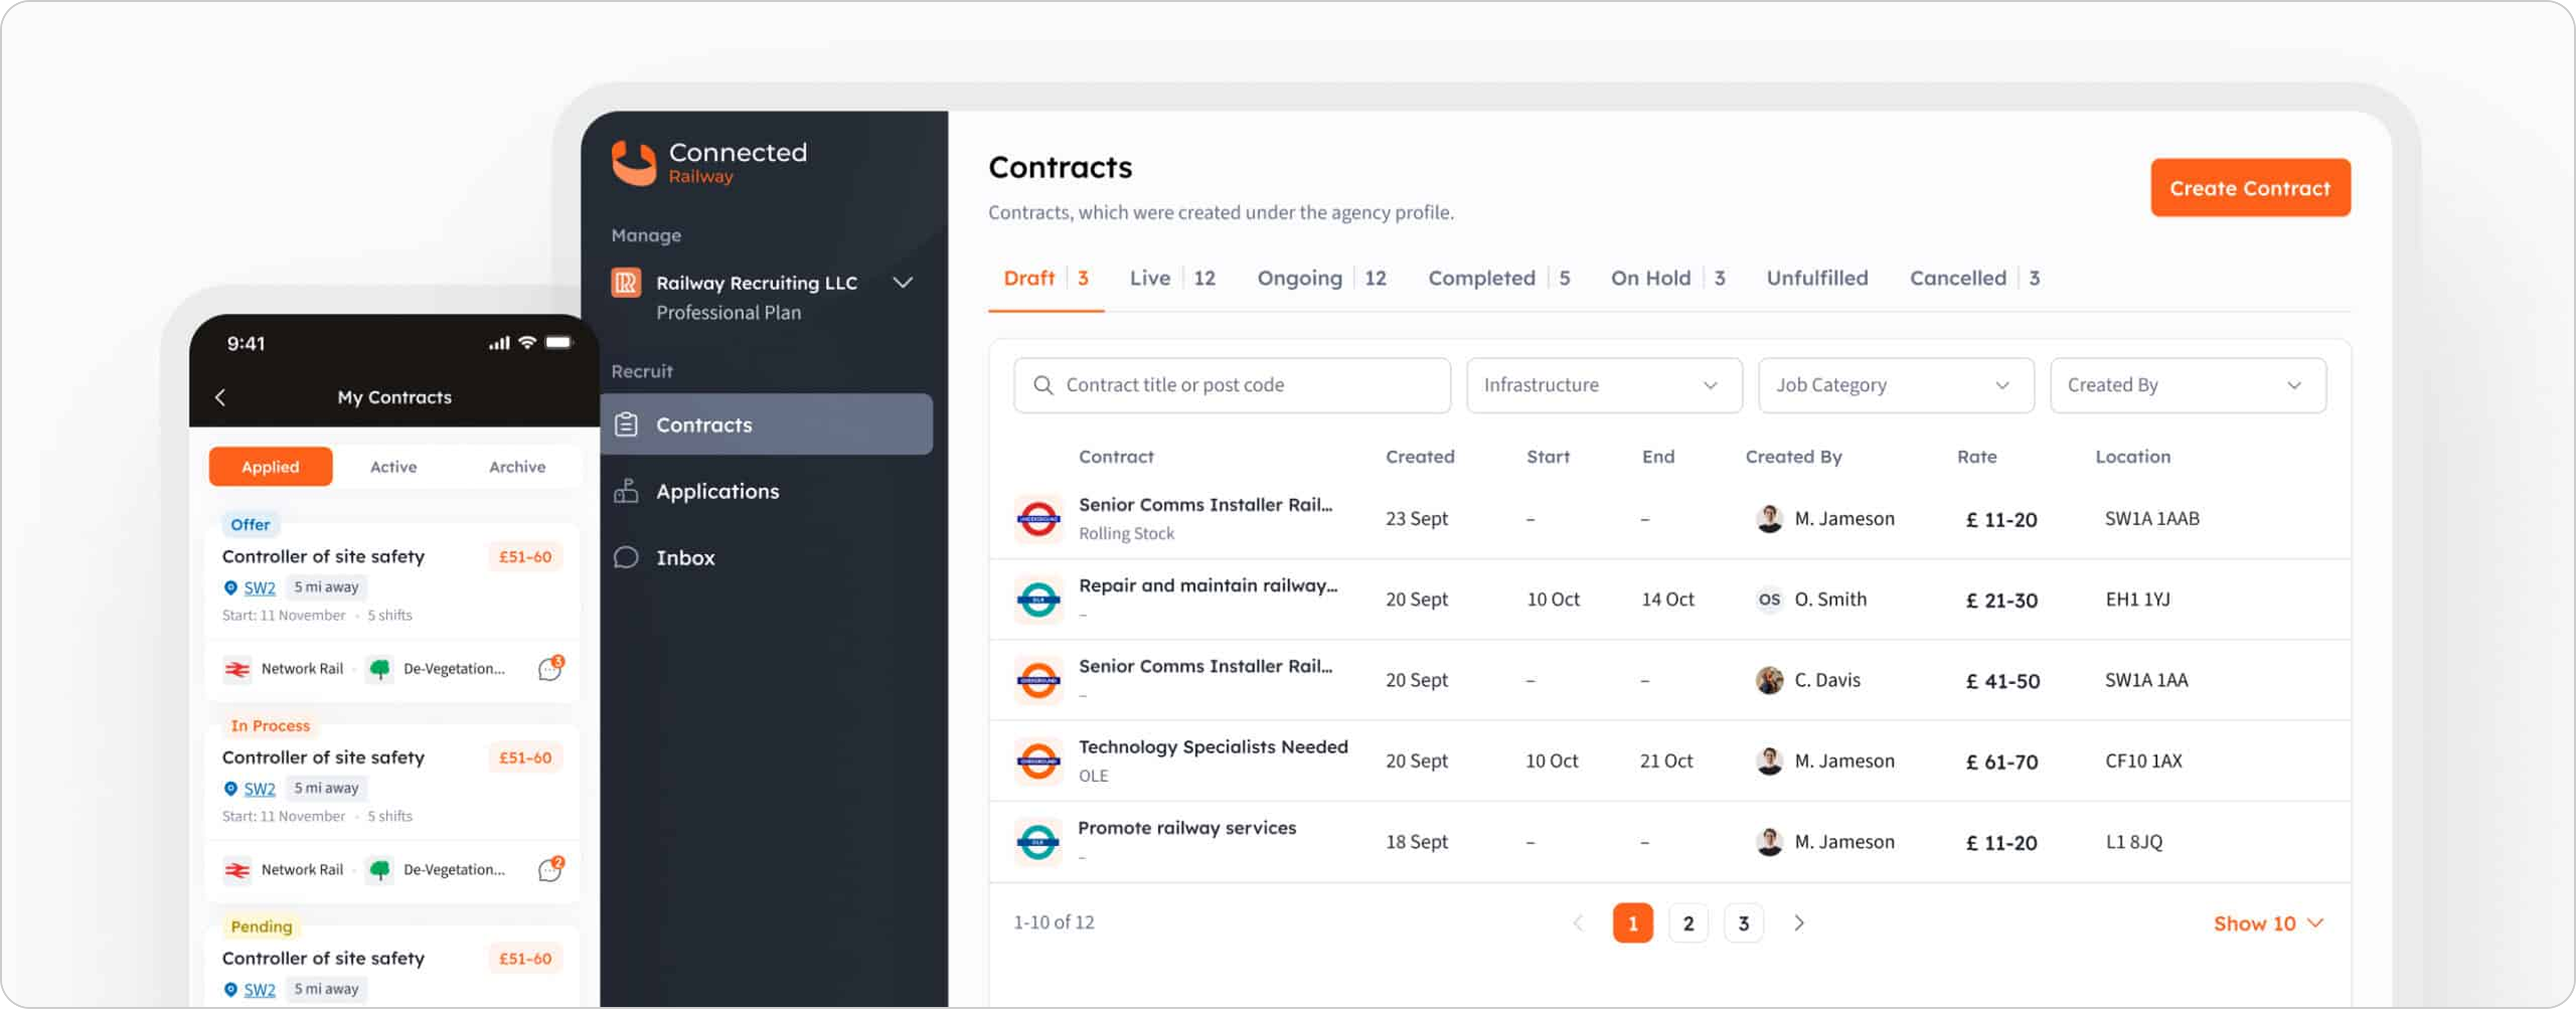Open Promote railway services contract
The image size is (2576, 1009).
(x=1186, y=828)
